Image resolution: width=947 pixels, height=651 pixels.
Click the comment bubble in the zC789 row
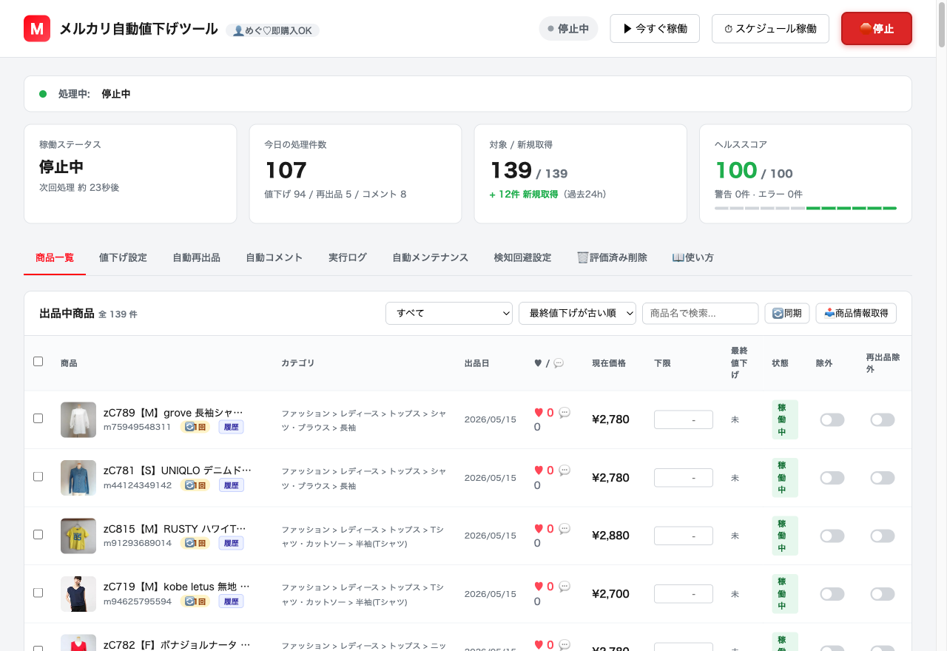click(565, 412)
